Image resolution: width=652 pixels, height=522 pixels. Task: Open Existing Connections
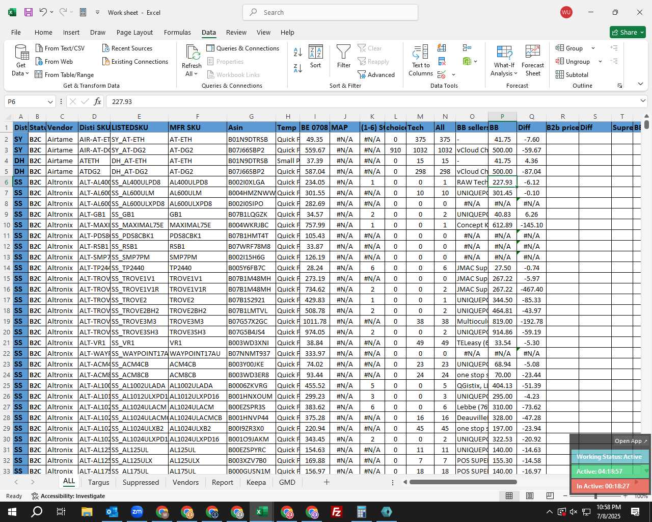[135, 61]
